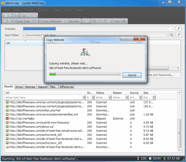The height and width of the screenshot is (162, 186).
Task: Open the Tools menu
Action: (x=68, y=10)
